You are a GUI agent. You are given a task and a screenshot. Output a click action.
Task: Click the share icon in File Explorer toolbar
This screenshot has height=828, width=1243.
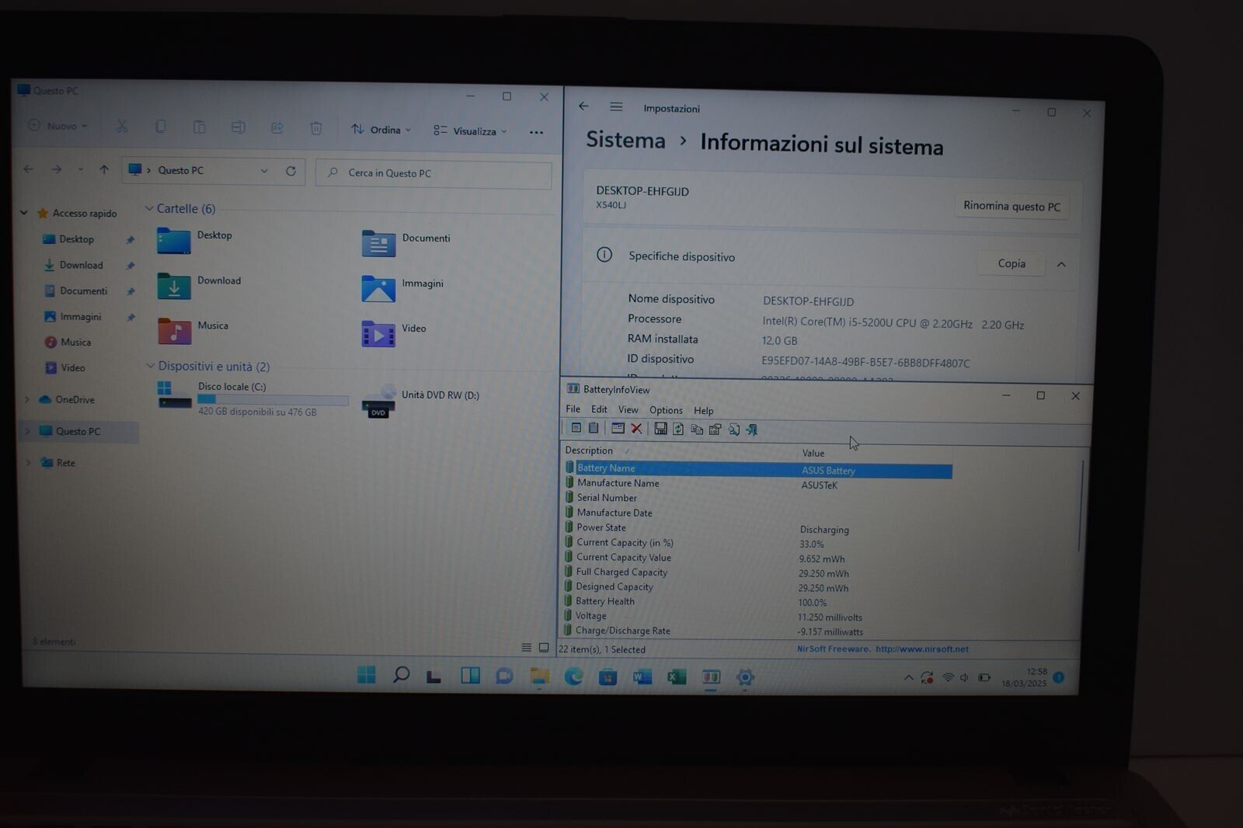277,128
